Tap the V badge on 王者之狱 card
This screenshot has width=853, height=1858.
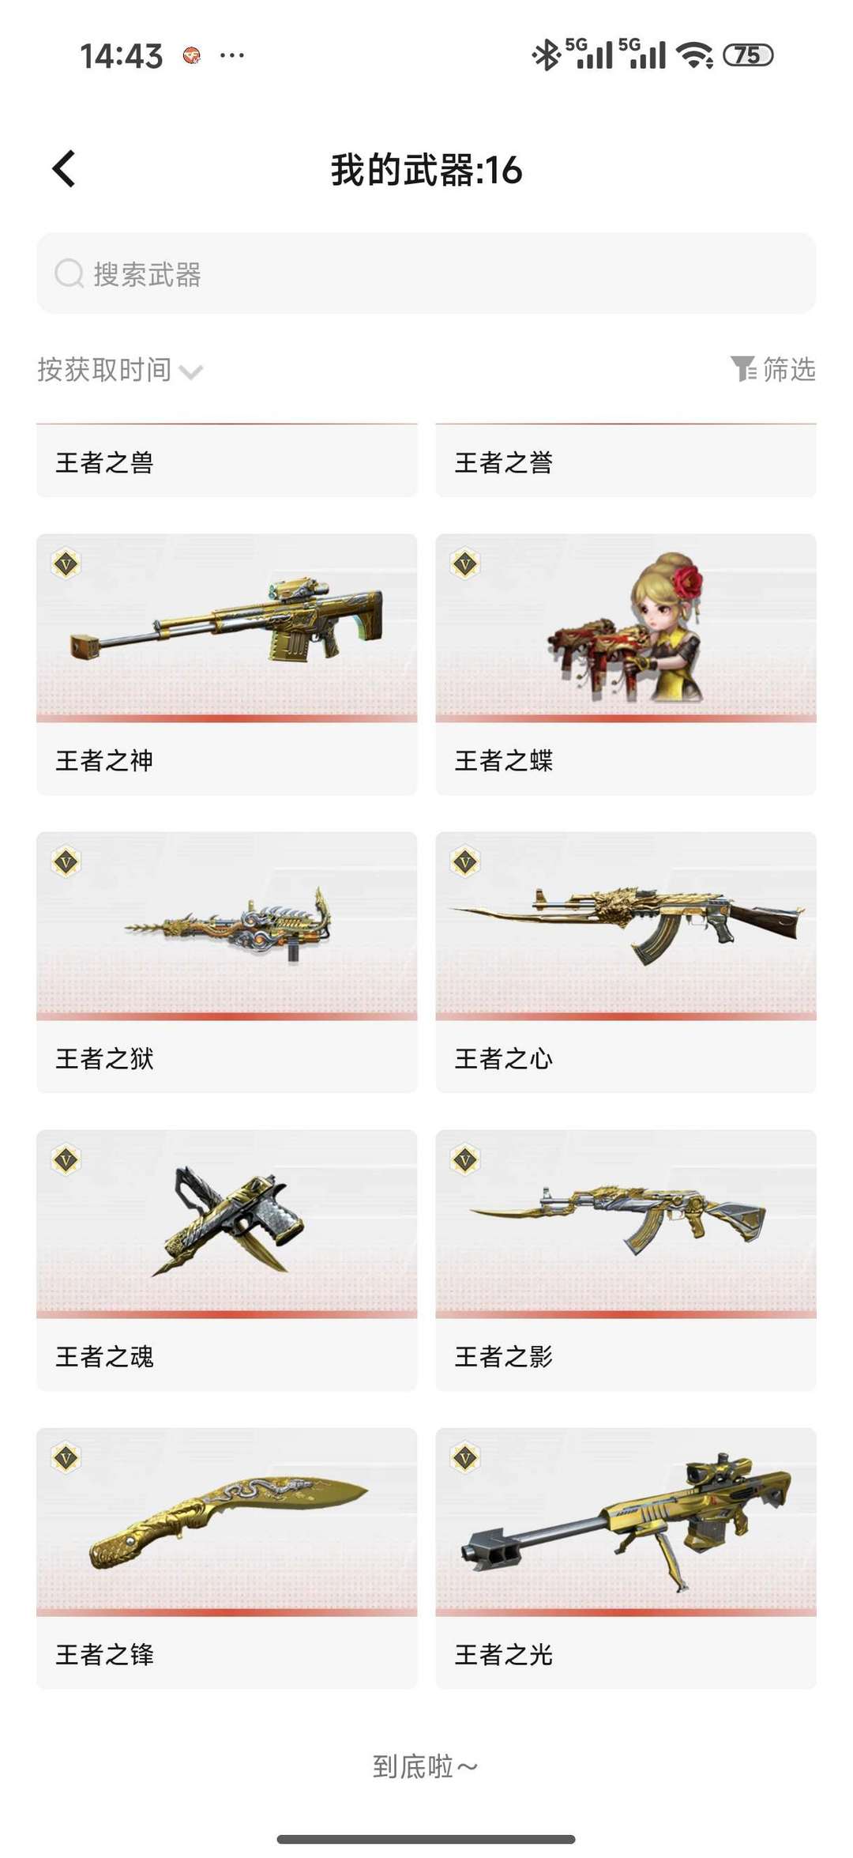point(66,862)
